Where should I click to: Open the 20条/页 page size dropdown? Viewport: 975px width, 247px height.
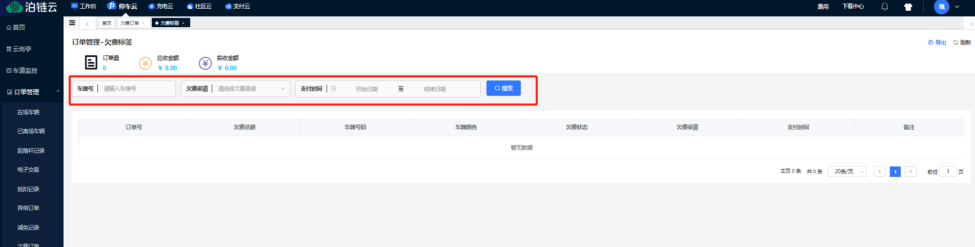[847, 172]
